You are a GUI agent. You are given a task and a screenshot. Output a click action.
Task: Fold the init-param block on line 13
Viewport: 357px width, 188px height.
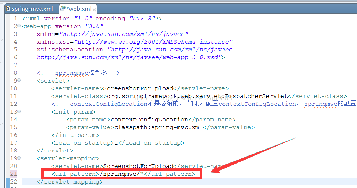click(19, 112)
